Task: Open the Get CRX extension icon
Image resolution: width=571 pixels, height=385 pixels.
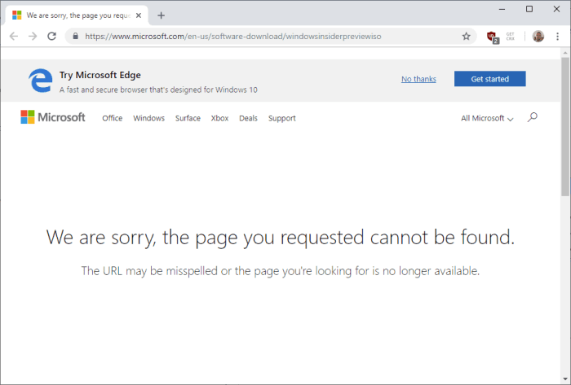Action: tap(510, 37)
